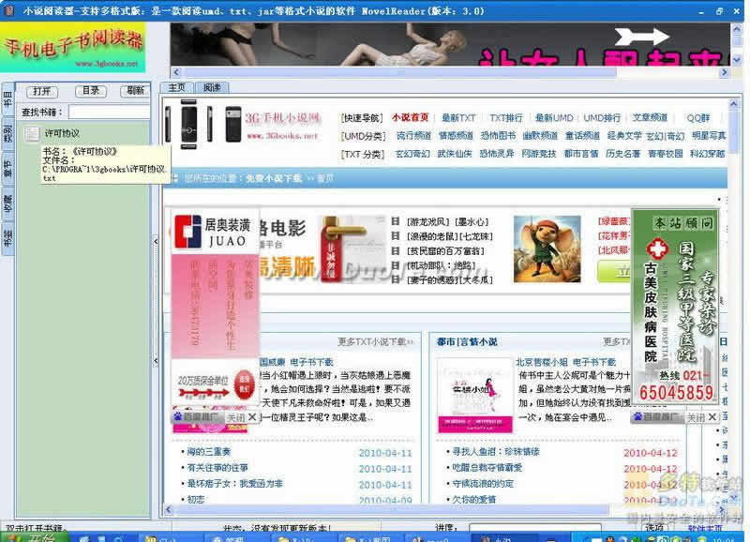Image resolution: width=750 pixels, height=542 pixels.
Task: Open the 恐怖图书 UMD category
Action: coord(498,136)
